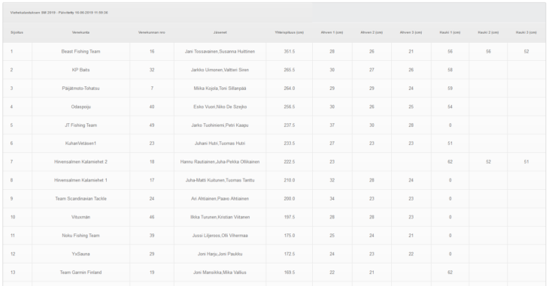Click the Venekunnan nro column header

click(152, 32)
